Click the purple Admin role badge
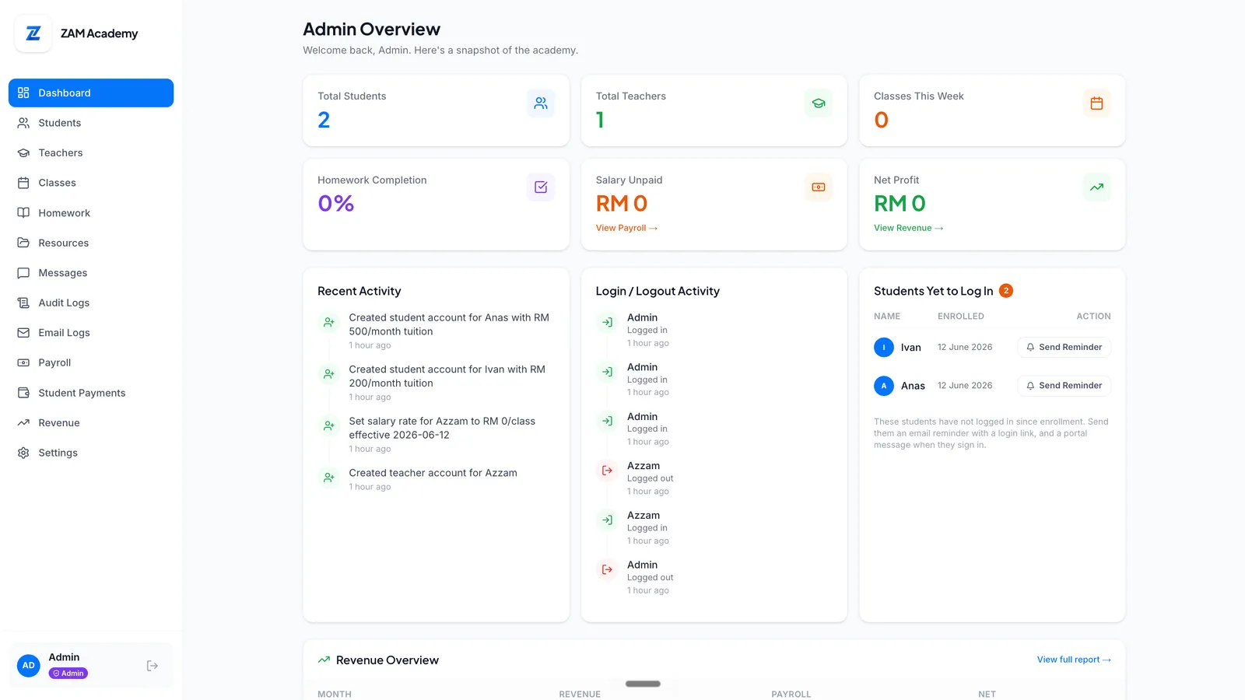The image size is (1245, 700). coord(68,674)
